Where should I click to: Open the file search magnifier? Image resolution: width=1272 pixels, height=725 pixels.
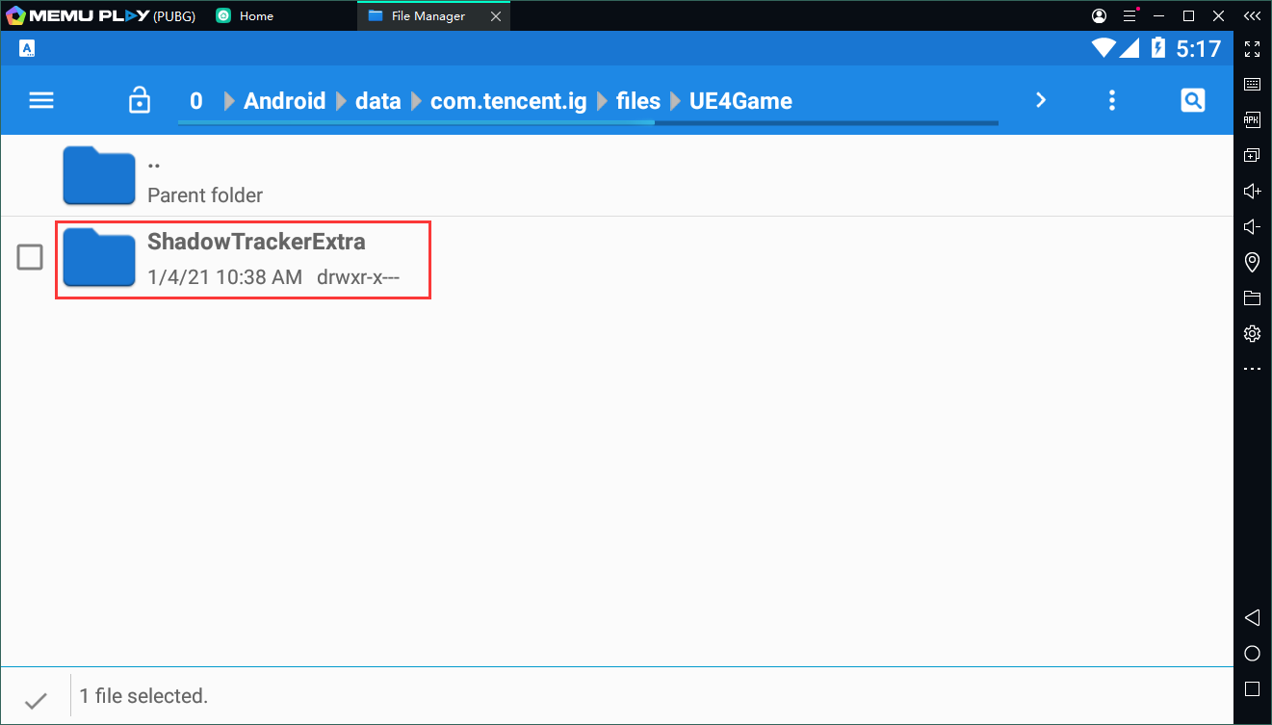pos(1192,100)
